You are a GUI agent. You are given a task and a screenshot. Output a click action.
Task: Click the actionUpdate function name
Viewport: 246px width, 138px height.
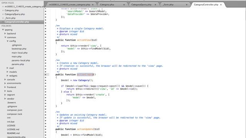click(85, 129)
